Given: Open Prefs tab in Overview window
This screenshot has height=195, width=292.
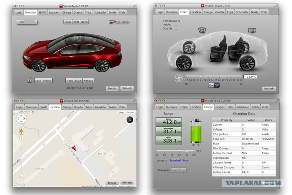Looking at the screenshot, I should tap(122, 12).
